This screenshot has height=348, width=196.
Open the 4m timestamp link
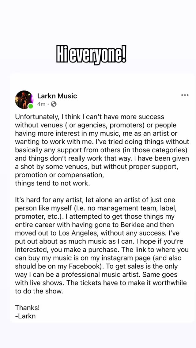(41, 104)
